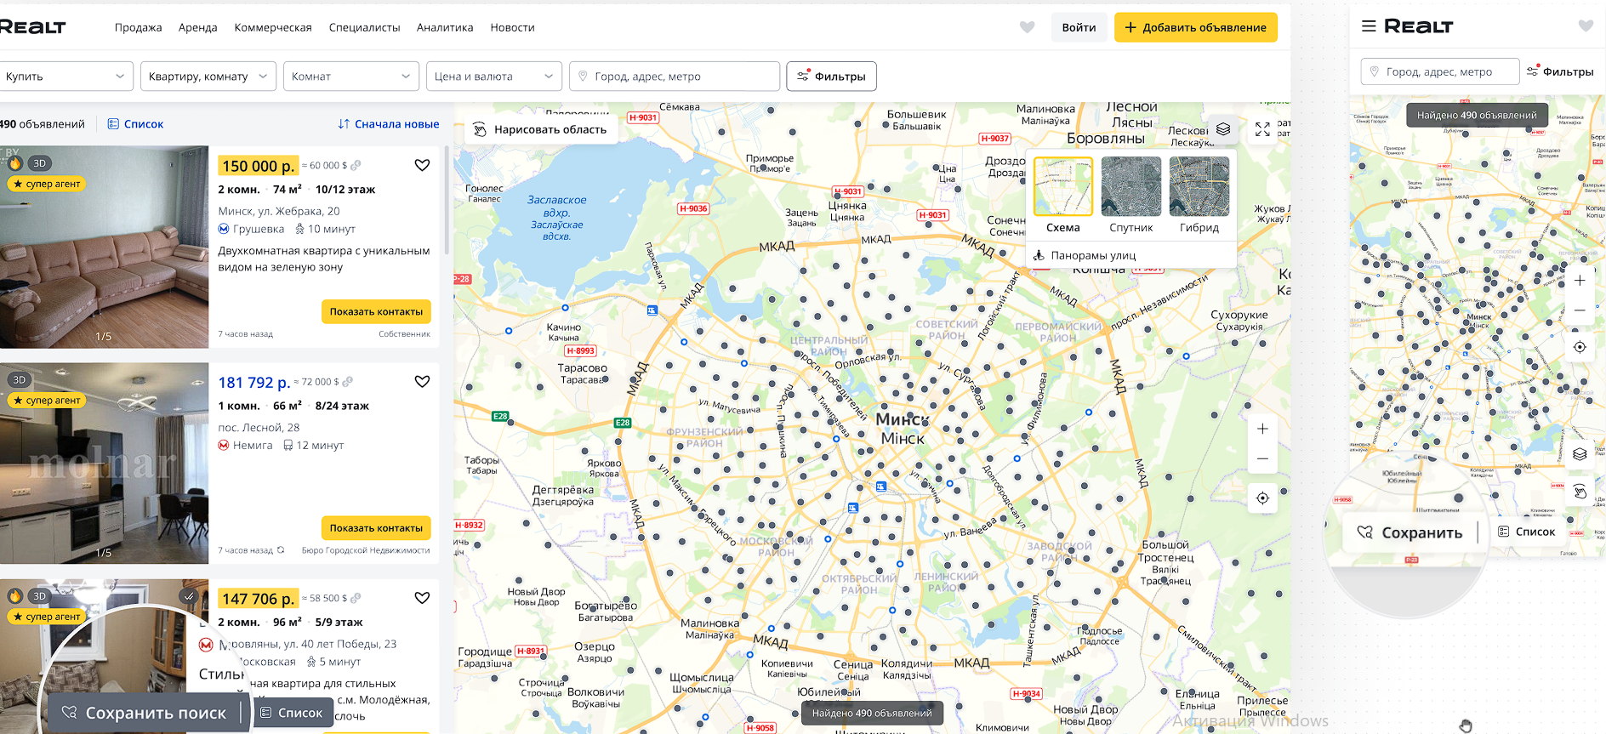Viewport: 1606px width, 734px height.
Task: Toggle layers icon on mobile map
Action: tap(1580, 454)
